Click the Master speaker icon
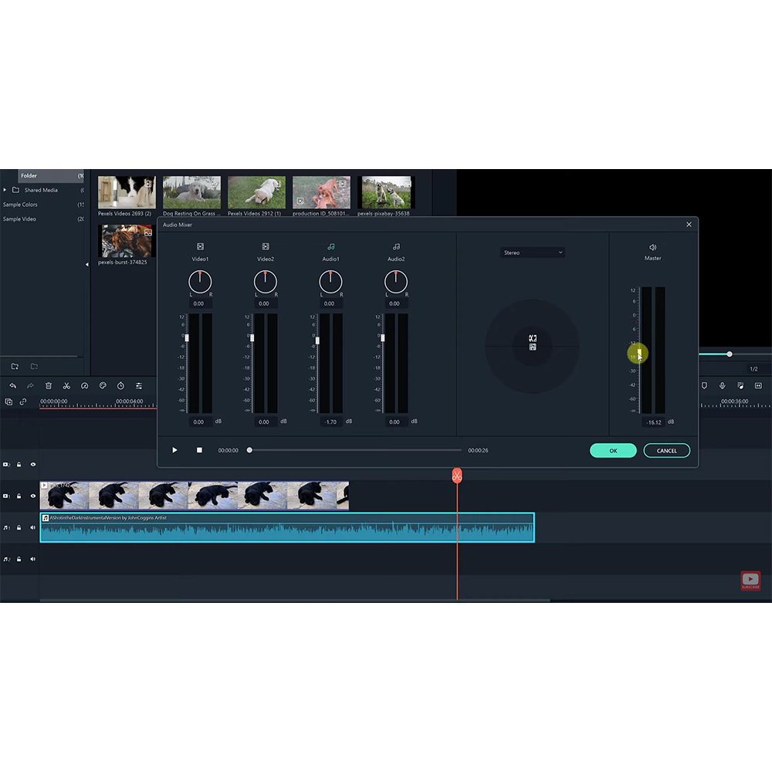Screen dimensions: 772x772 click(x=653, y=247)
